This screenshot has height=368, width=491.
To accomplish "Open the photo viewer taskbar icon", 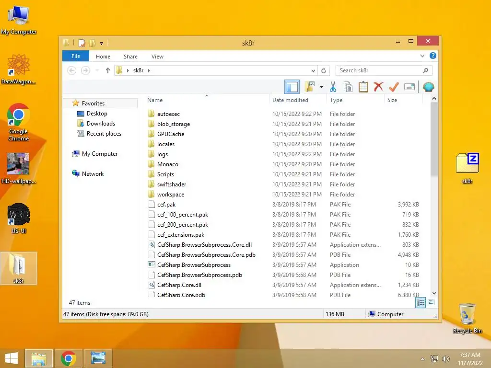I will click(x=98, y=358).
